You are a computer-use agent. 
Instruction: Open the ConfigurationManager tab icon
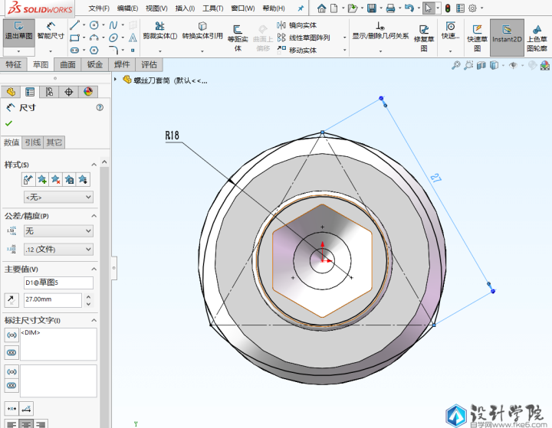(x=49, y=92)
